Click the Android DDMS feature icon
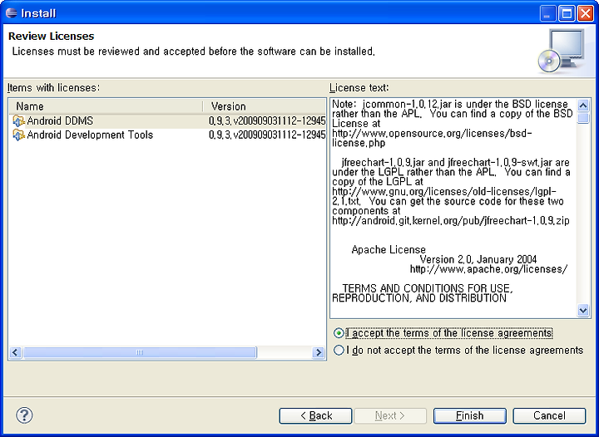 (18, 120)
